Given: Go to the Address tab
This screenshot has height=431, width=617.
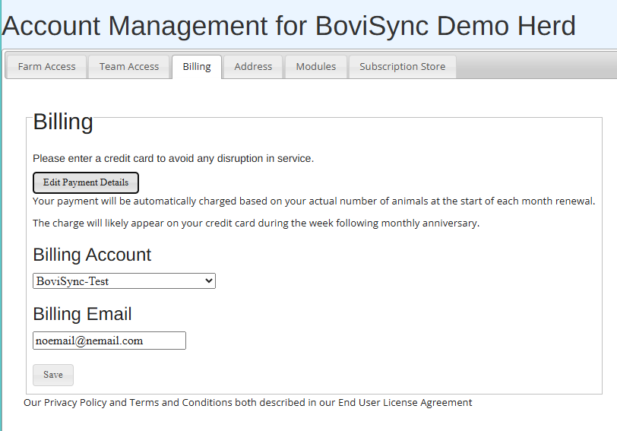Looking at the screenshot, I should pos(253,67).
